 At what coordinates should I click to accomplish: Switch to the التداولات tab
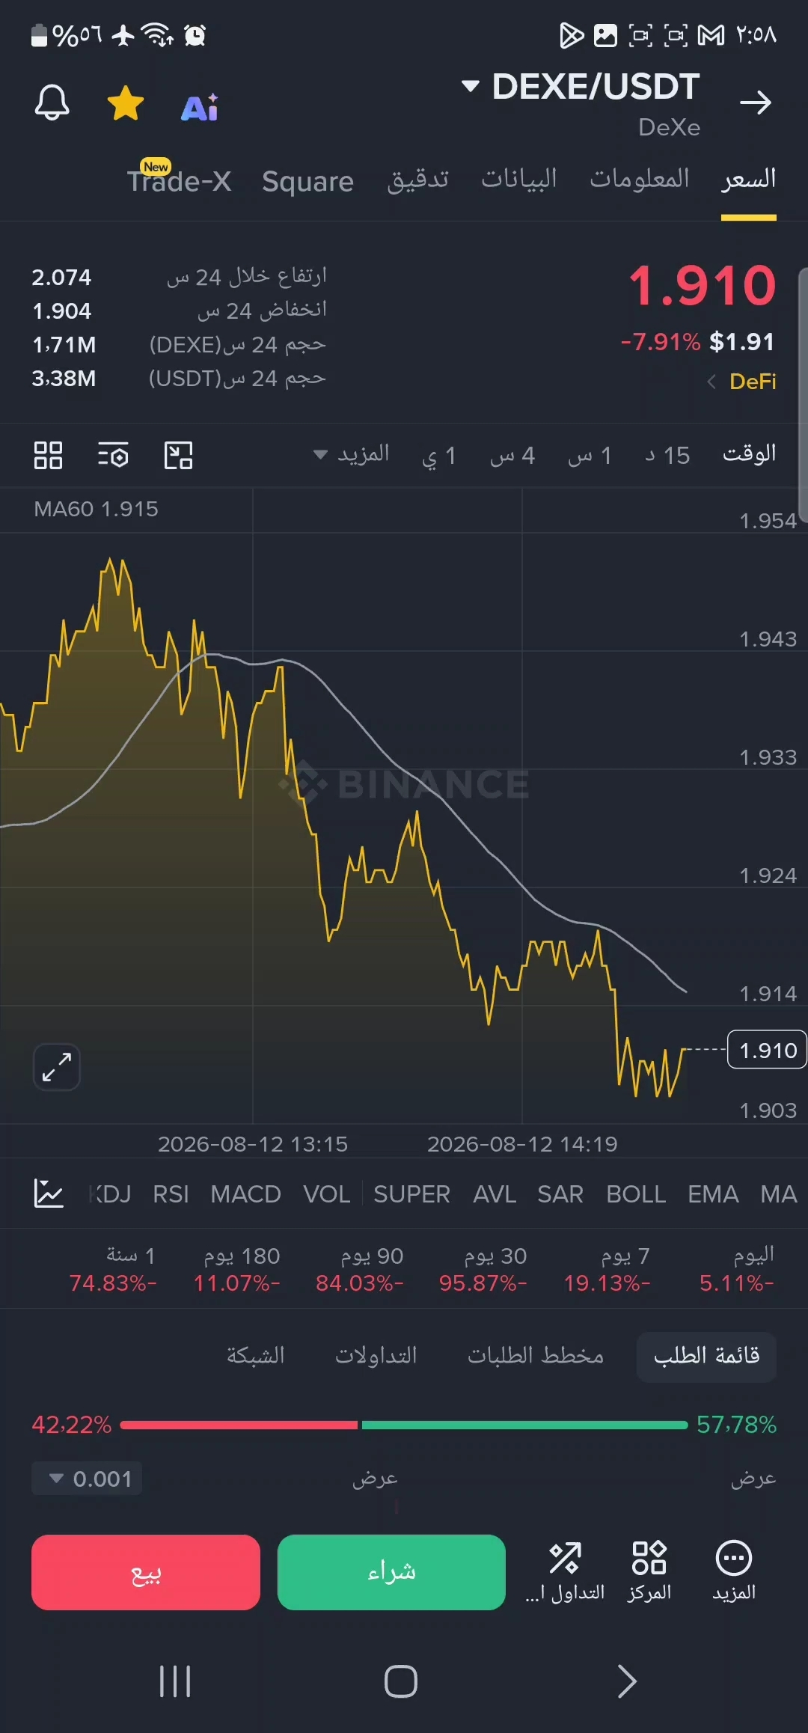376,1356
